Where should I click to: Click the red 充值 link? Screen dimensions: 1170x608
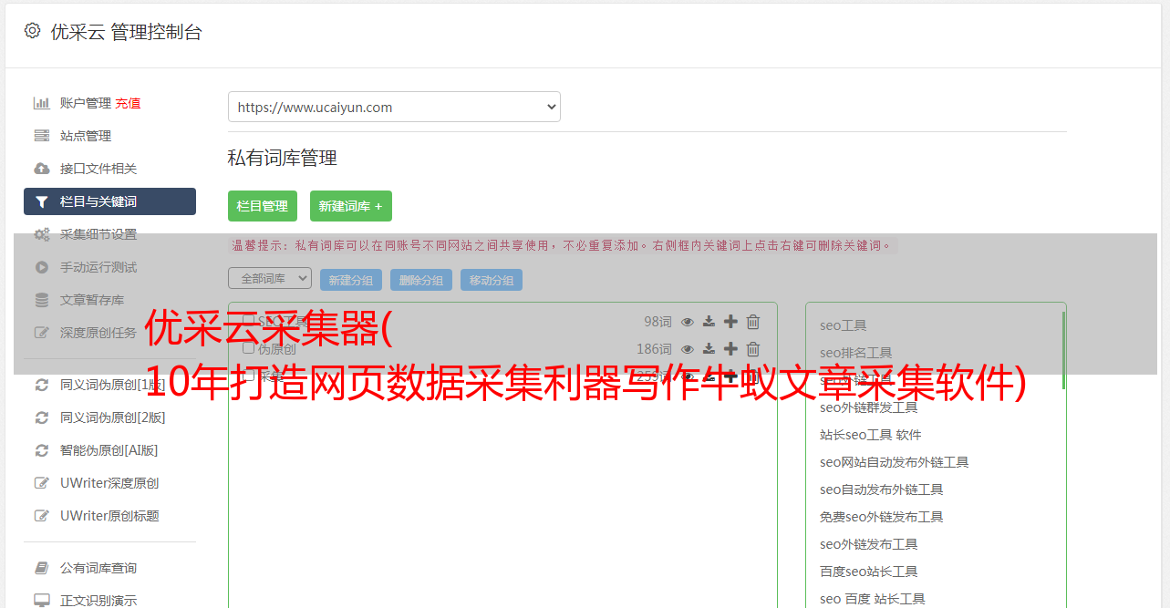[128, 103]
